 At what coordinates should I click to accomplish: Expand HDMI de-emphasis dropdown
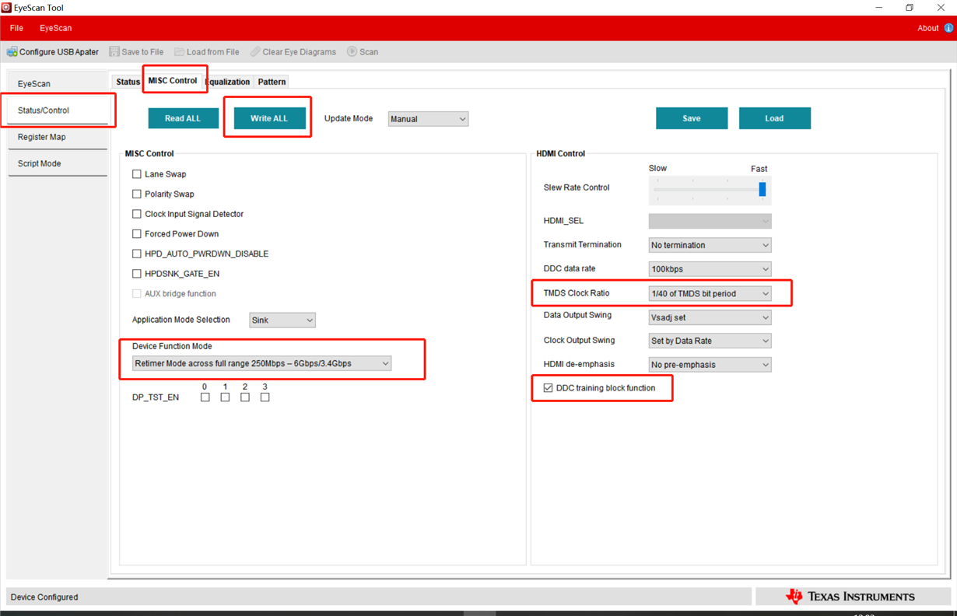[x=710, y=365]
